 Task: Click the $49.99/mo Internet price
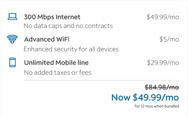click(163, 17)
